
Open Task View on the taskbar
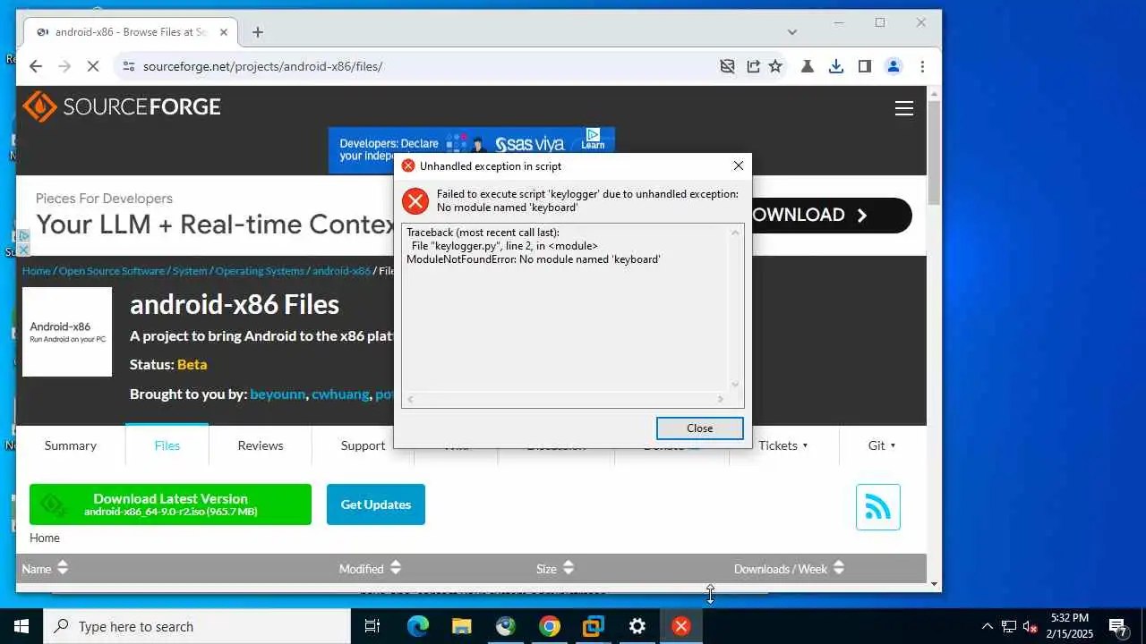click(x=372, y=626)
